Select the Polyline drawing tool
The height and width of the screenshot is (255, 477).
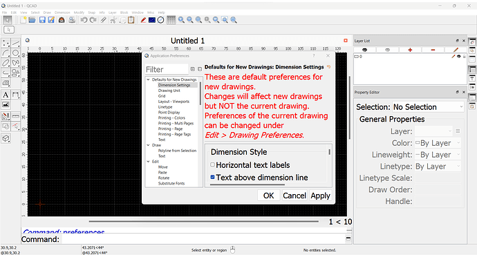point(6,73)
